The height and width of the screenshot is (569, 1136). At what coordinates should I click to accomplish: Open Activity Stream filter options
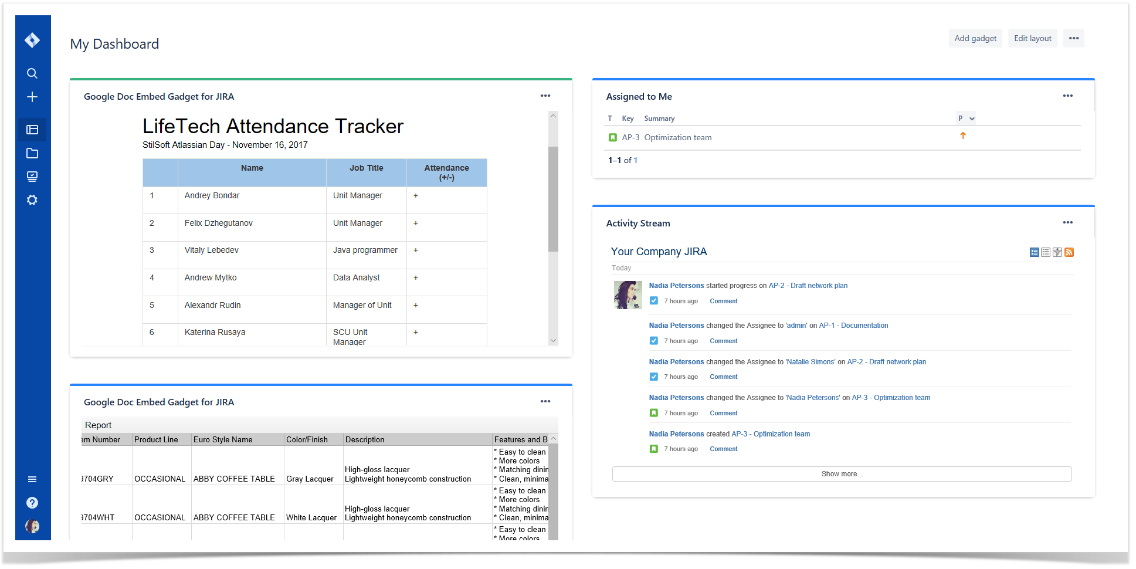pyautogui.click(x=1057, y=252)
